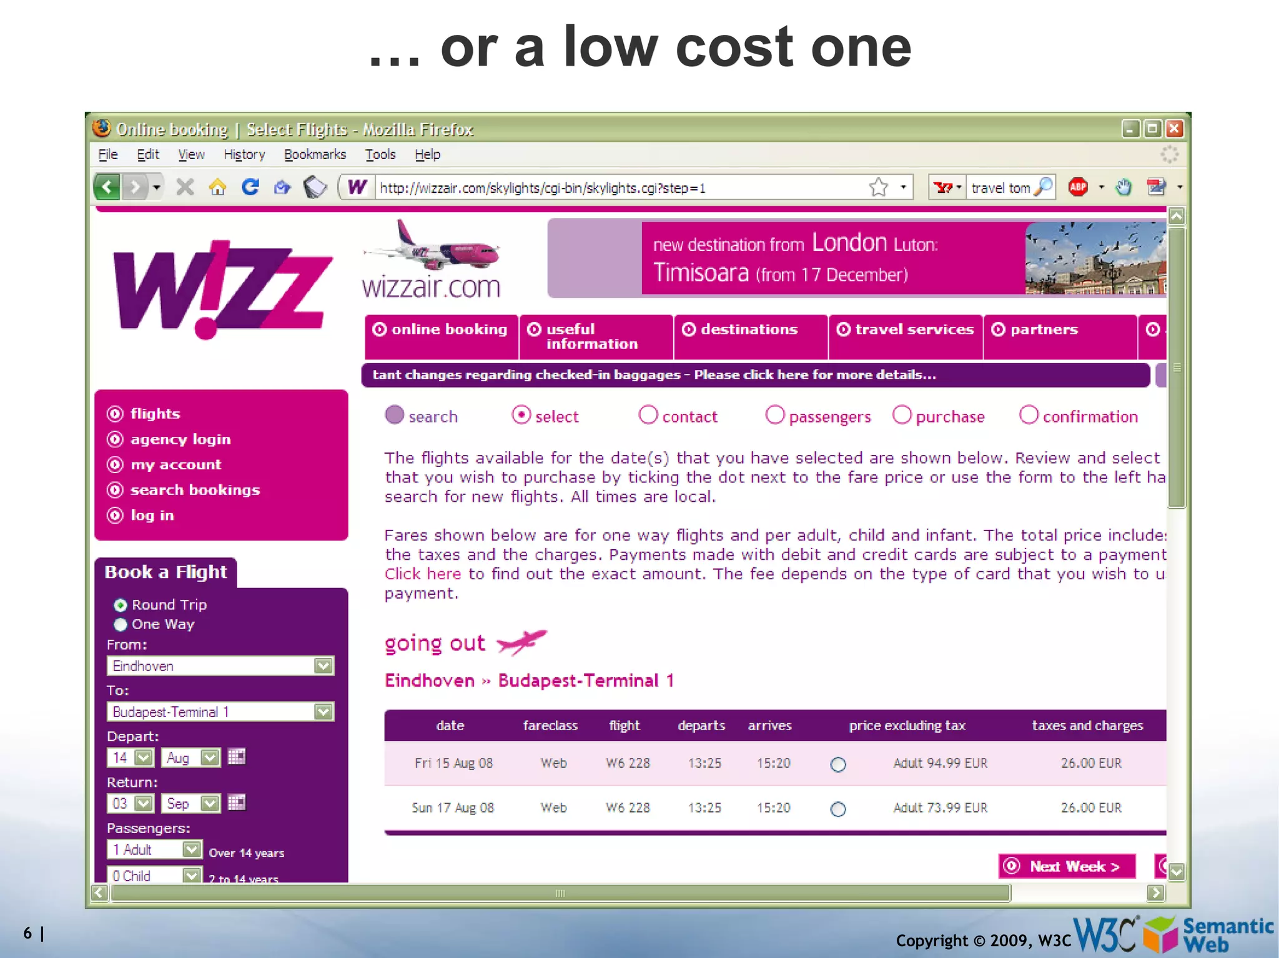The image size is (1279, 958).
Task: Choose the Sun 17 Aug 08 fare radio
Action: (838, 809)
